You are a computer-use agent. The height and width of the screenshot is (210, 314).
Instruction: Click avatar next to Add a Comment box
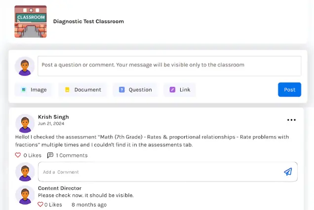[x=25, y=172]
